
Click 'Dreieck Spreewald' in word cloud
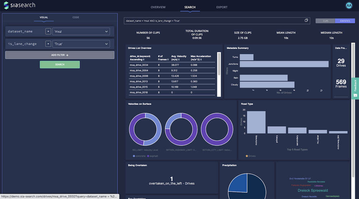pyautogui.click(x=313, y=190)
